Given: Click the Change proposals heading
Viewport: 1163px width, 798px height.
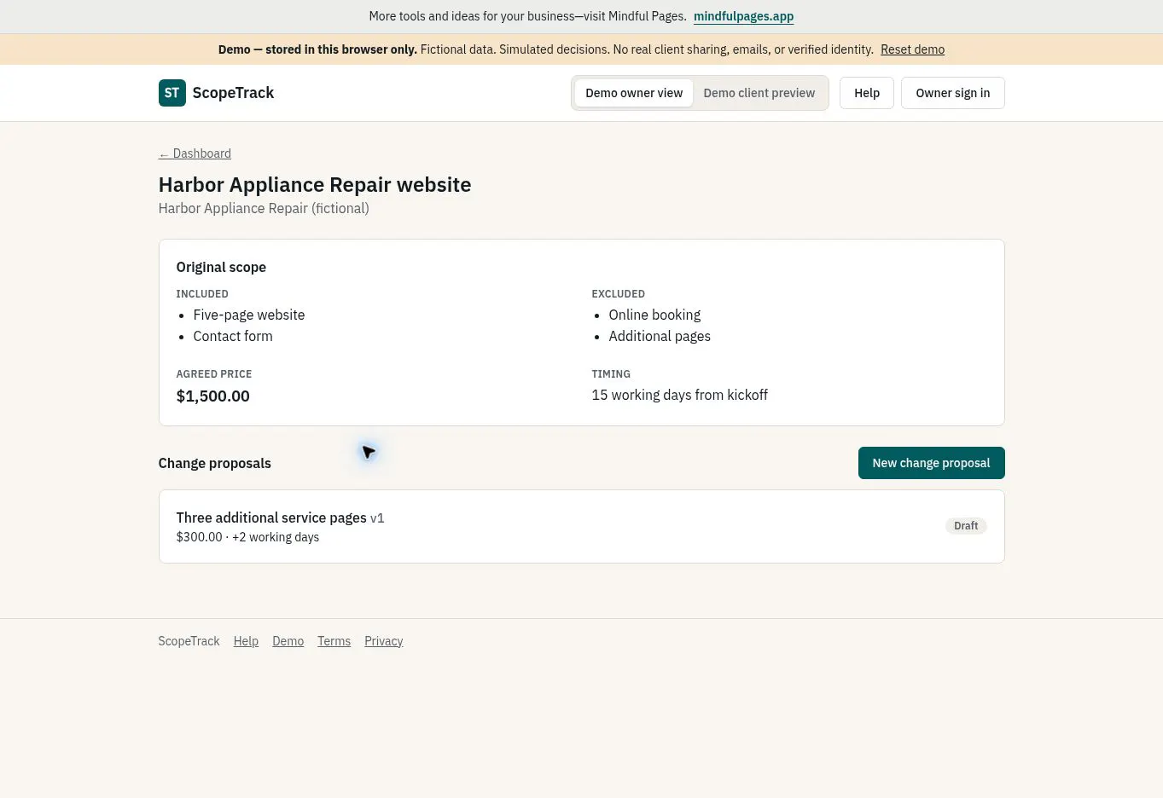Looking at the screenshot, I should click(x=214, y=463).
